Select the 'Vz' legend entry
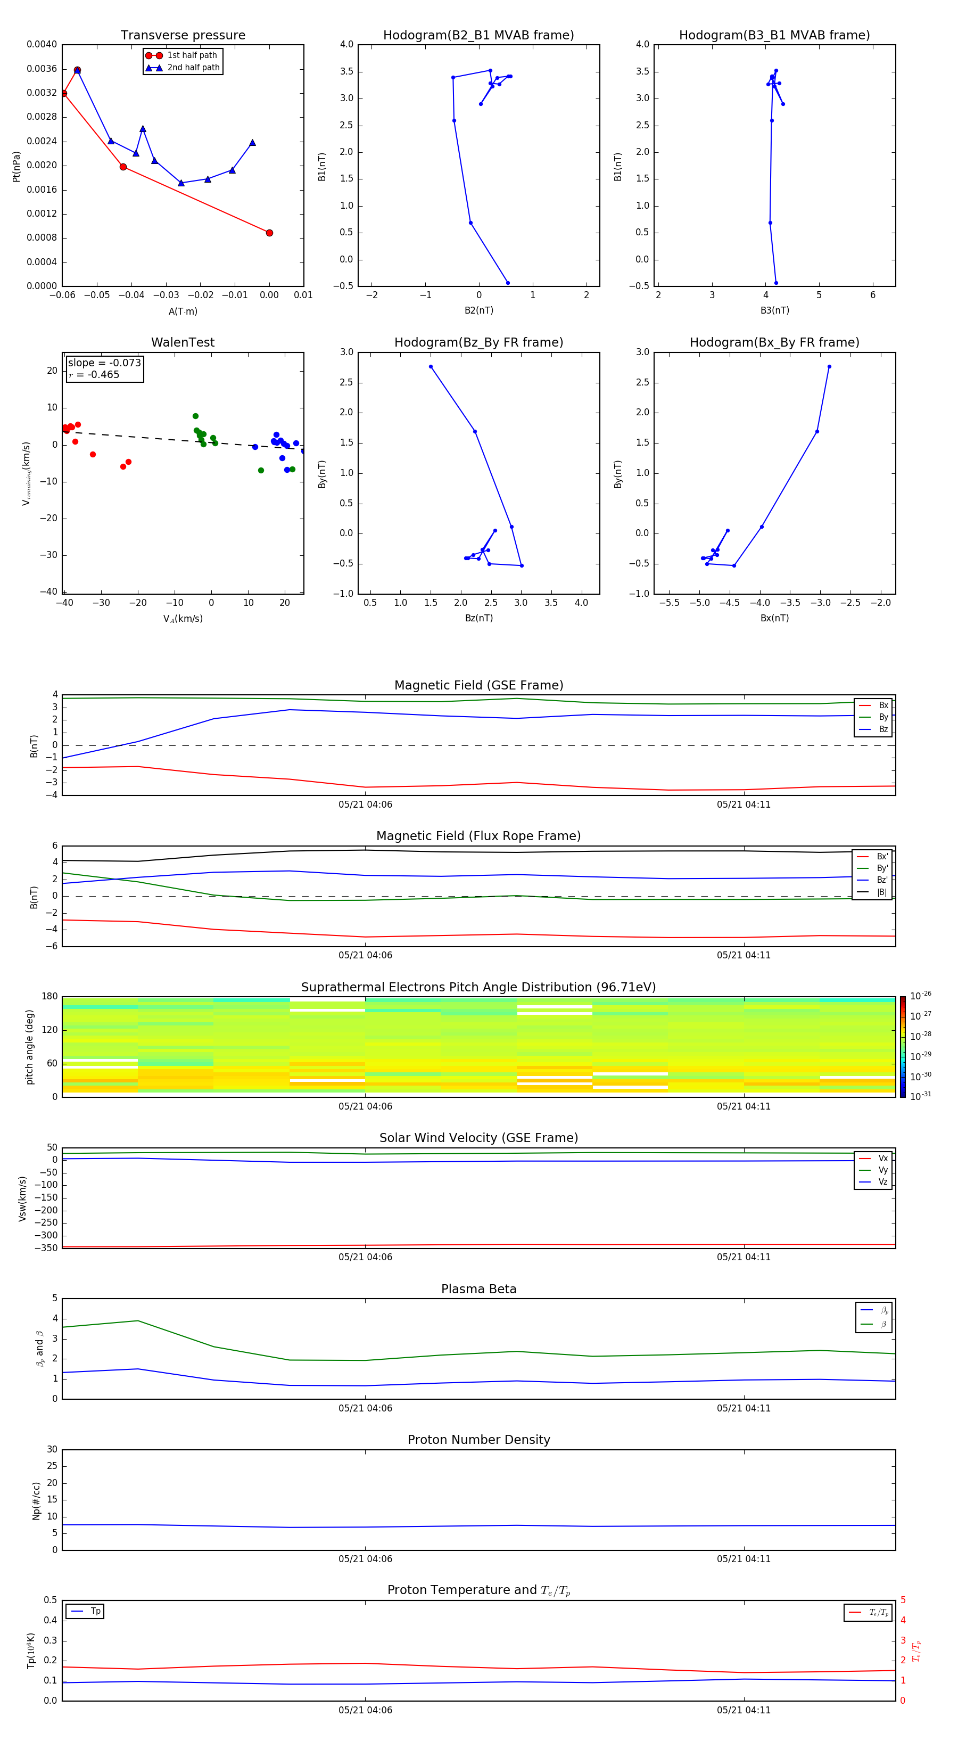The width and height of the screenshot is (958, 1757). pos(873,1182)
